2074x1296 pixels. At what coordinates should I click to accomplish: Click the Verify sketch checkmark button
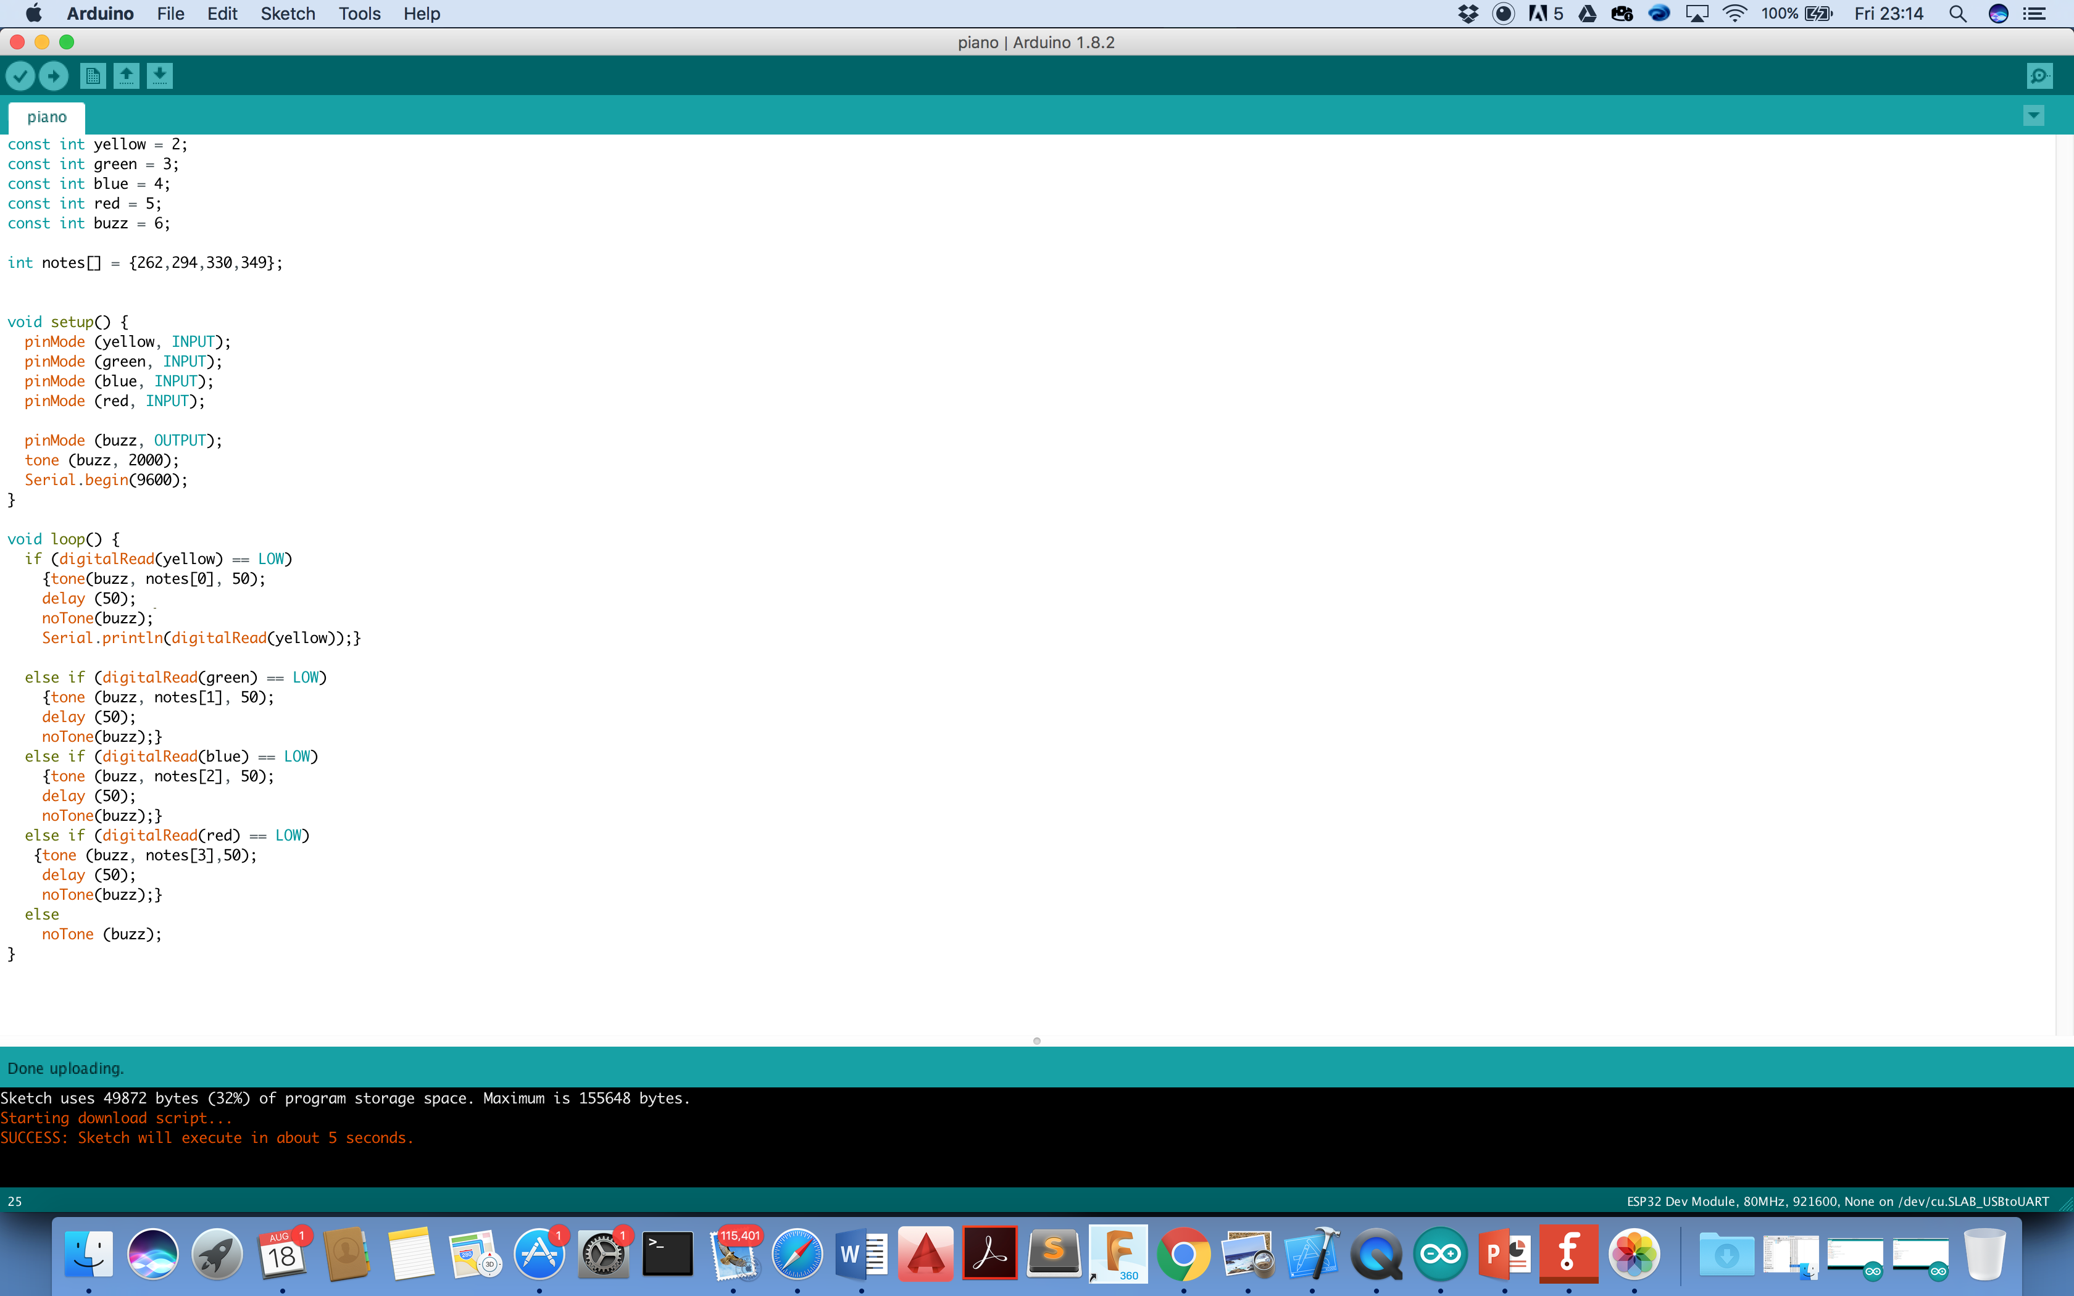click(20, 77)
